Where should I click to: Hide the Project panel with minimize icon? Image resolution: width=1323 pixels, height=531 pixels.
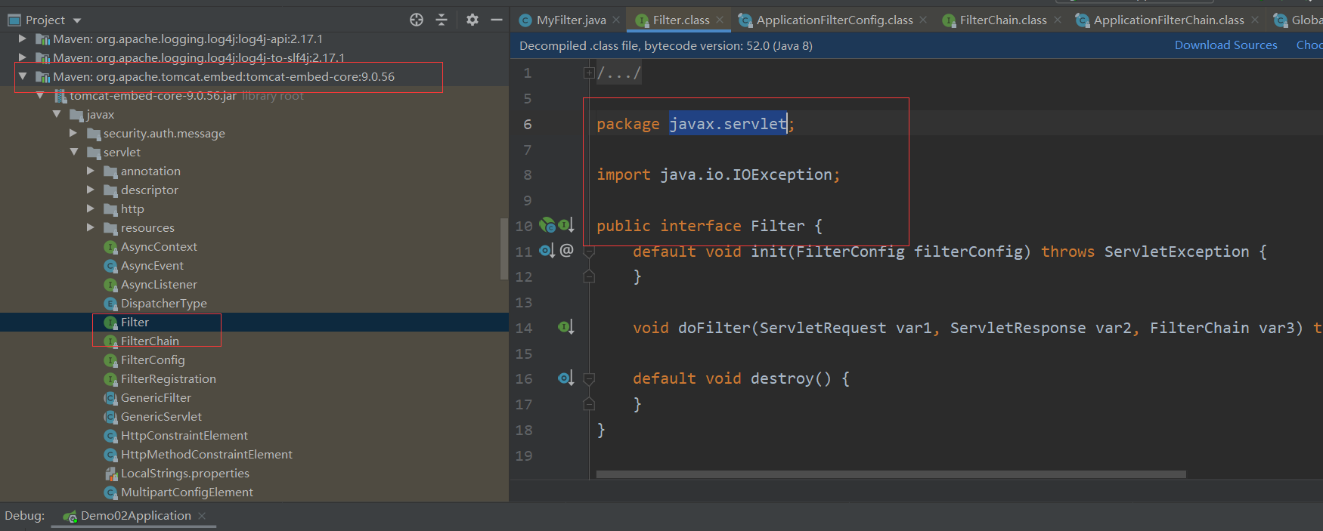point(497,20)
